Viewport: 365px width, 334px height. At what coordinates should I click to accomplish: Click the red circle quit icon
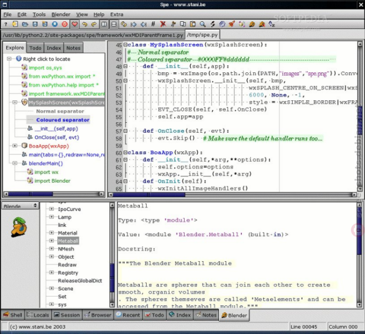point(65,24)
